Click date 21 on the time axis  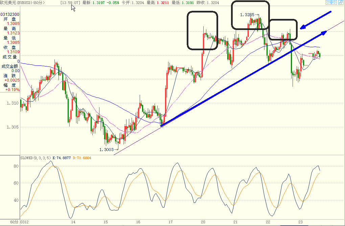click(x=235, y=222)
